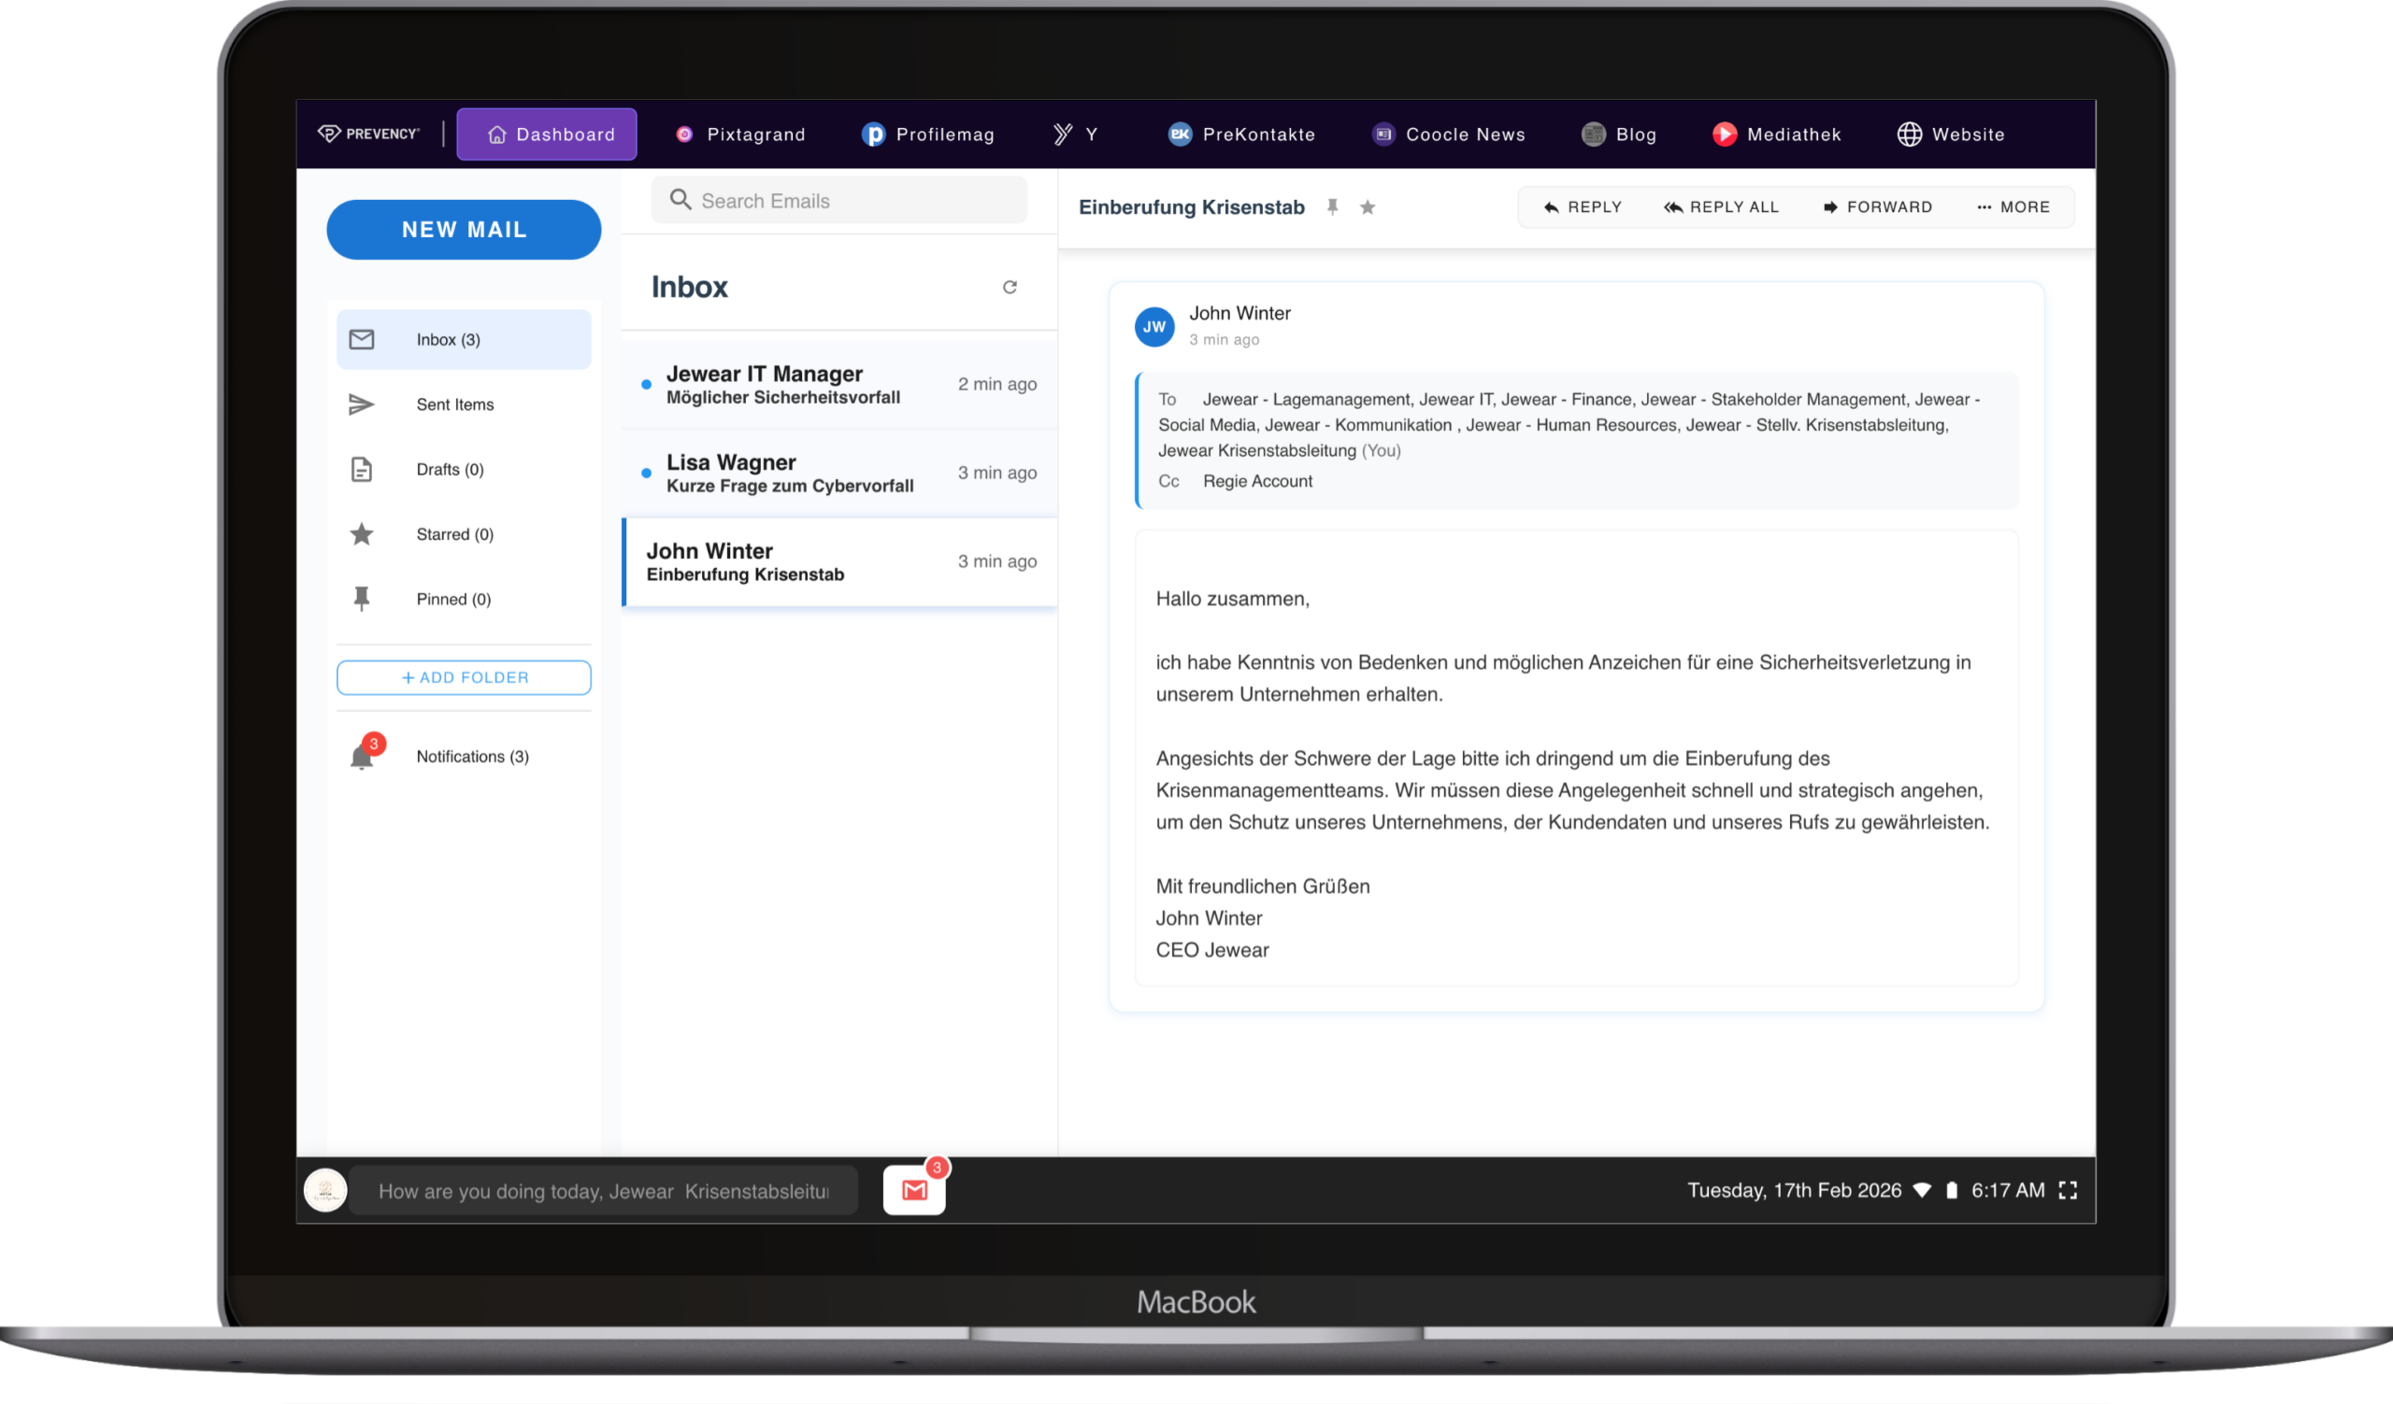The width and height of the screenshot is (2393, 1404).
Task: Open the Sent Items folder
Action: (455, 404)
